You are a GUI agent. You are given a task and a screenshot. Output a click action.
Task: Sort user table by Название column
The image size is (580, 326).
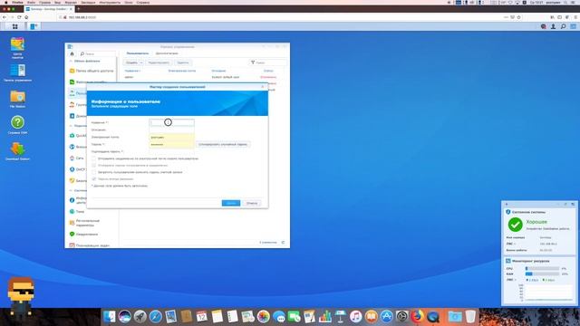132,71
